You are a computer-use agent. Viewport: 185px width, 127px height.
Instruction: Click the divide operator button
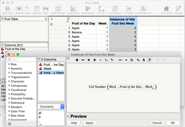coord(95,60)
